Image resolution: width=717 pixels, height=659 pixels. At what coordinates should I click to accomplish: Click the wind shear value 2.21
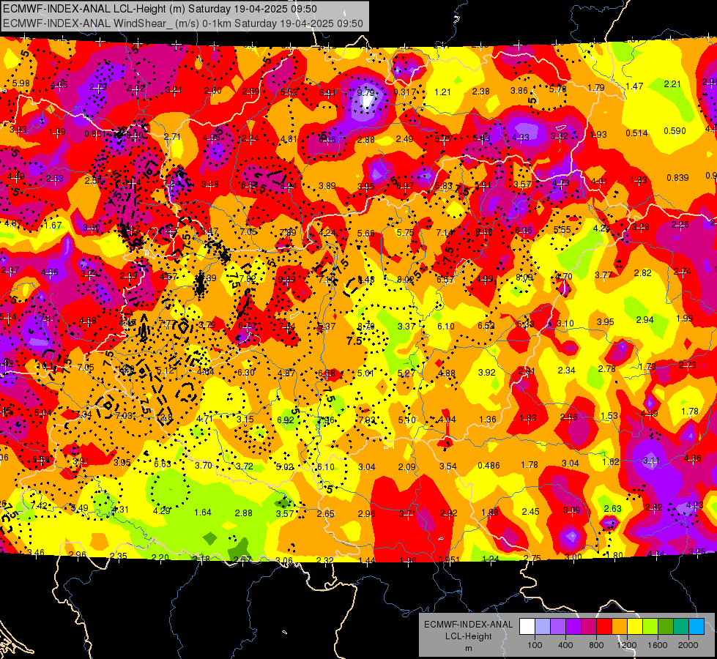[672, 83]
